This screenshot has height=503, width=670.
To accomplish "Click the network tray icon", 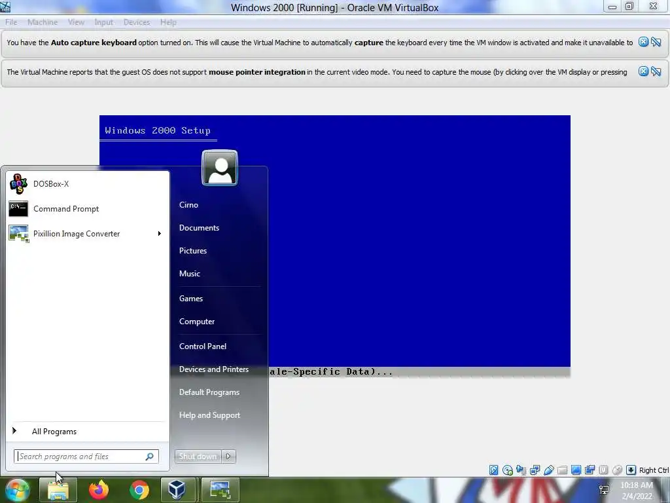I will [x=604, y=490].
